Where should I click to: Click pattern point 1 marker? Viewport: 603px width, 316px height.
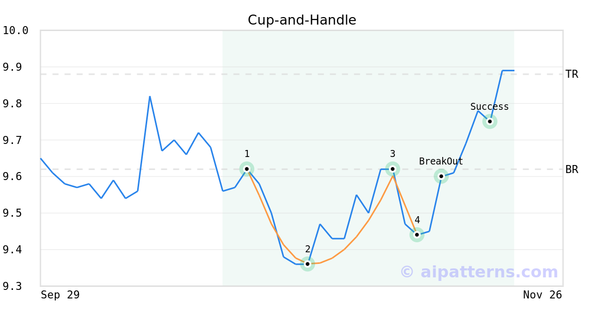pyautogui.click(x=247, y=169)
